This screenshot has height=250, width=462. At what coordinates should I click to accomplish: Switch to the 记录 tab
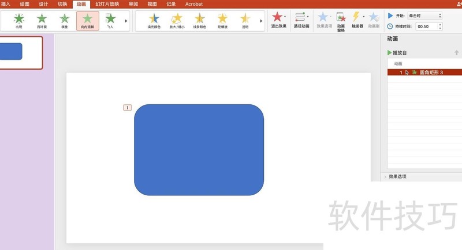[171, 4]
